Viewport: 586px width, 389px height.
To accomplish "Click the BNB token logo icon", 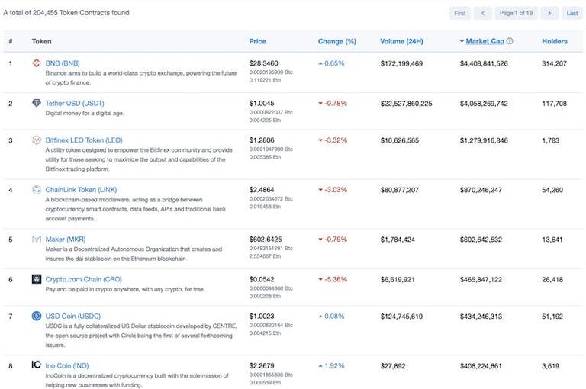I will [37, 63].
